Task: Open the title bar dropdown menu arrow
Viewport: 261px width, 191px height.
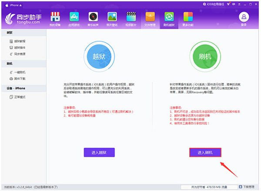Action: [x=239, y=4]
